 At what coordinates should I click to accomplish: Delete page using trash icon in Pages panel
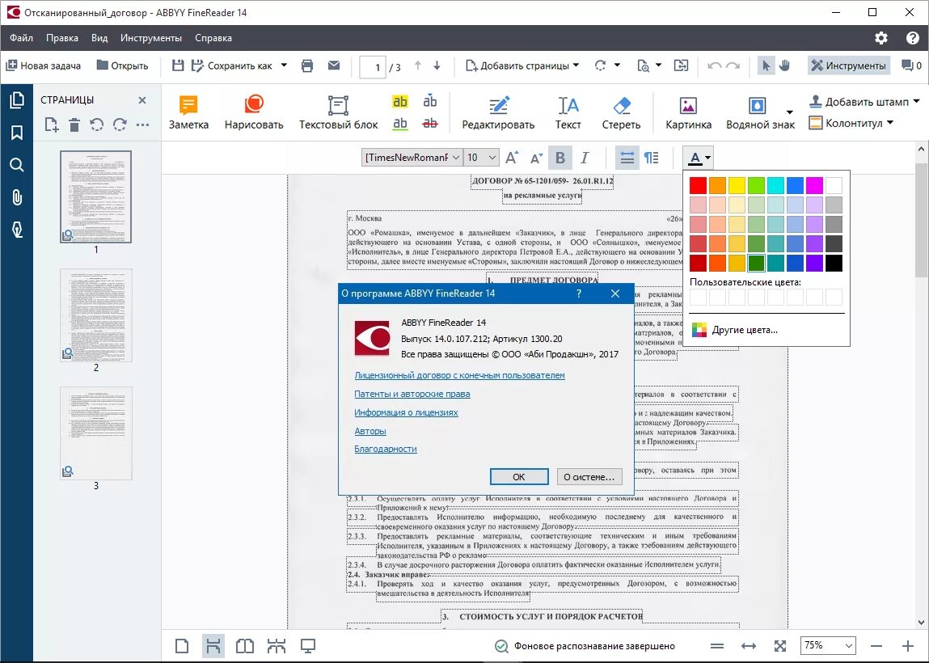coord(74,125)
